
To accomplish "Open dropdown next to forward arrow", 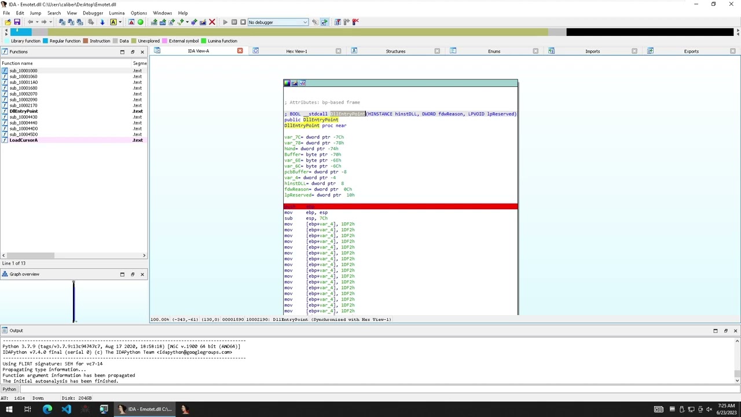I will click(50, 22).
